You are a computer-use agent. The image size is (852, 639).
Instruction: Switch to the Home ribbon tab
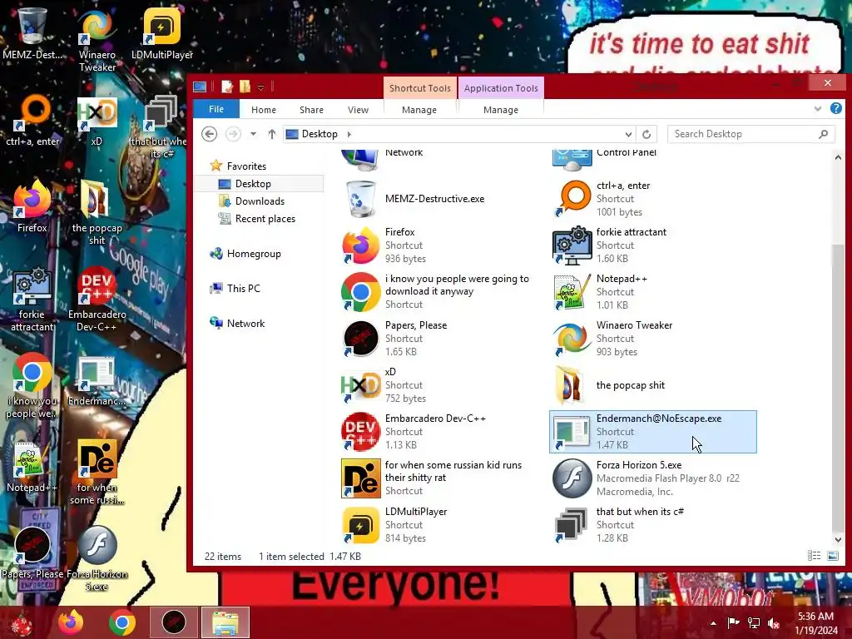point(264,110)
